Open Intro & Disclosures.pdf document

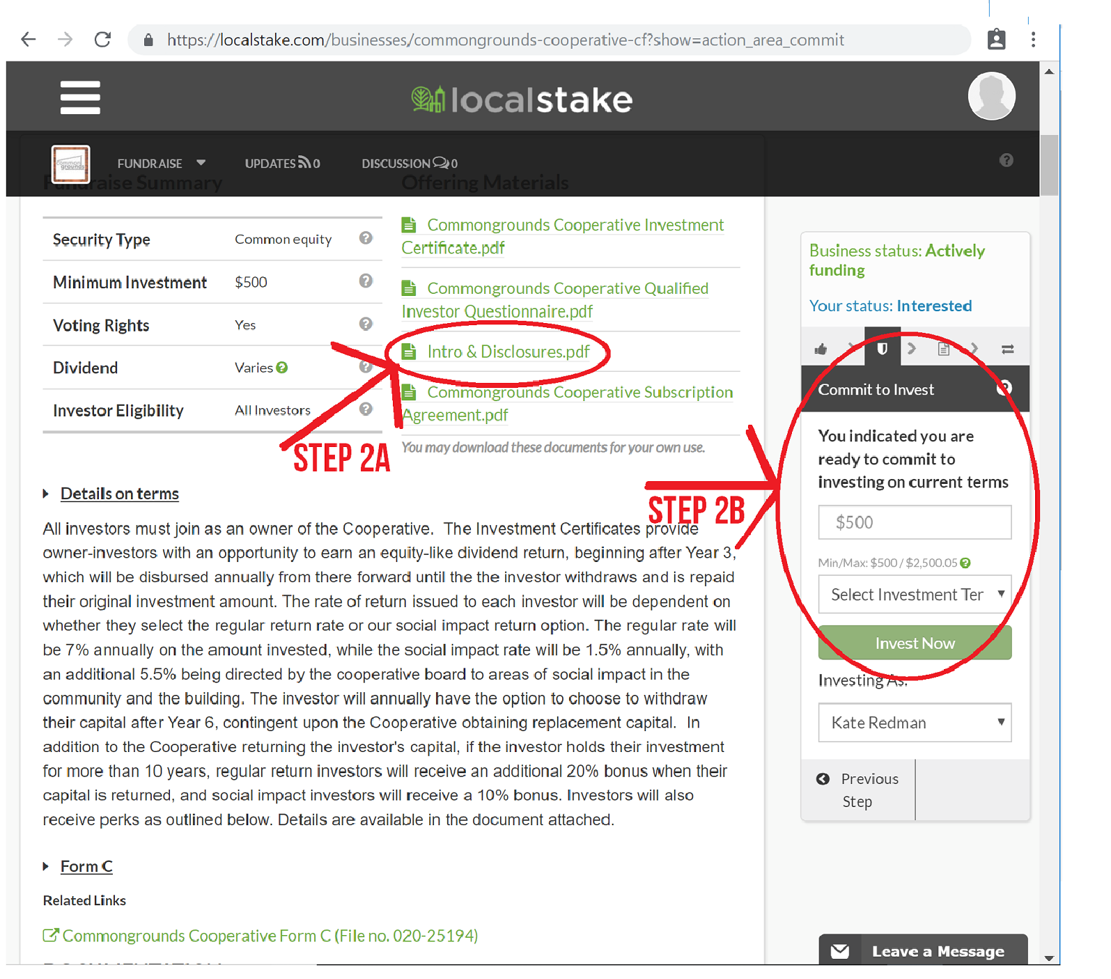point(508,352)
